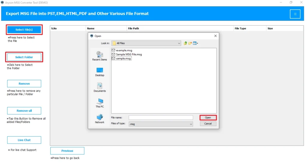Select Documents in dialog sidebar

pyautogui.click(x=100, y=87)
